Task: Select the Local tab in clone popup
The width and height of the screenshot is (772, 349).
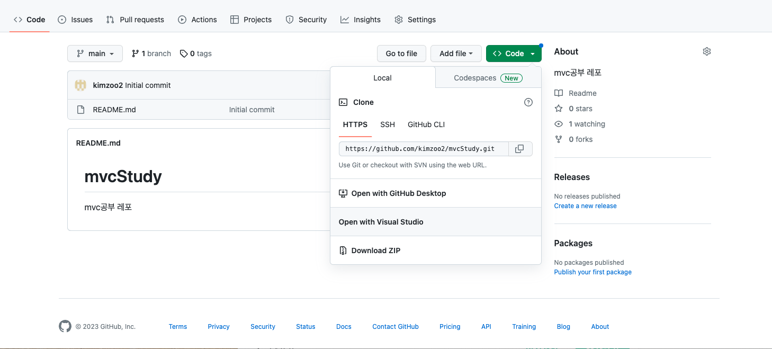Action: pyautogui.click(x=382, y=78)
